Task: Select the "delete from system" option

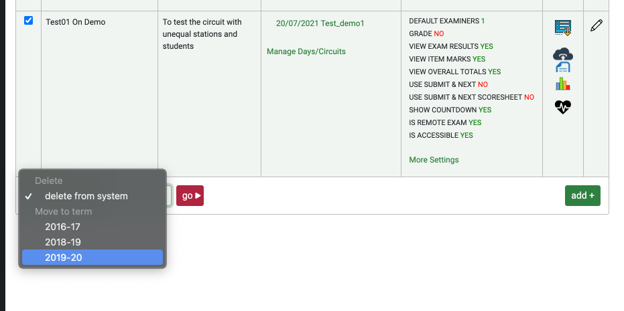Action: click(x=86, y=196)
